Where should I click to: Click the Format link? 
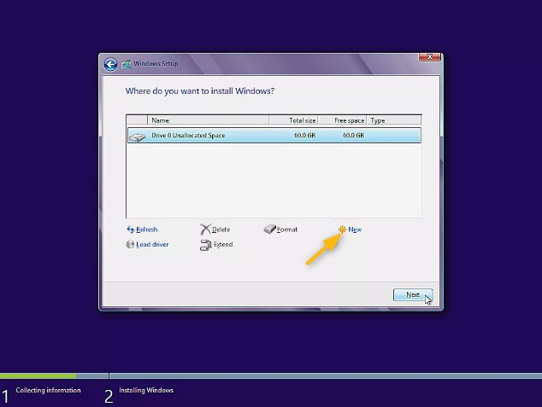point(287,230)
